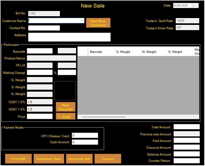Click the product image preview box
This screenshot has height=166, width=205.
coord(65,91)
